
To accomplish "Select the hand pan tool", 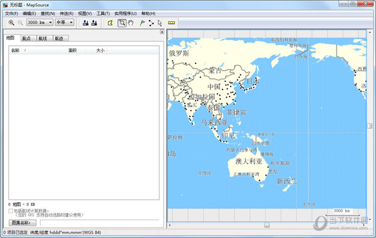I will point(131,23).
